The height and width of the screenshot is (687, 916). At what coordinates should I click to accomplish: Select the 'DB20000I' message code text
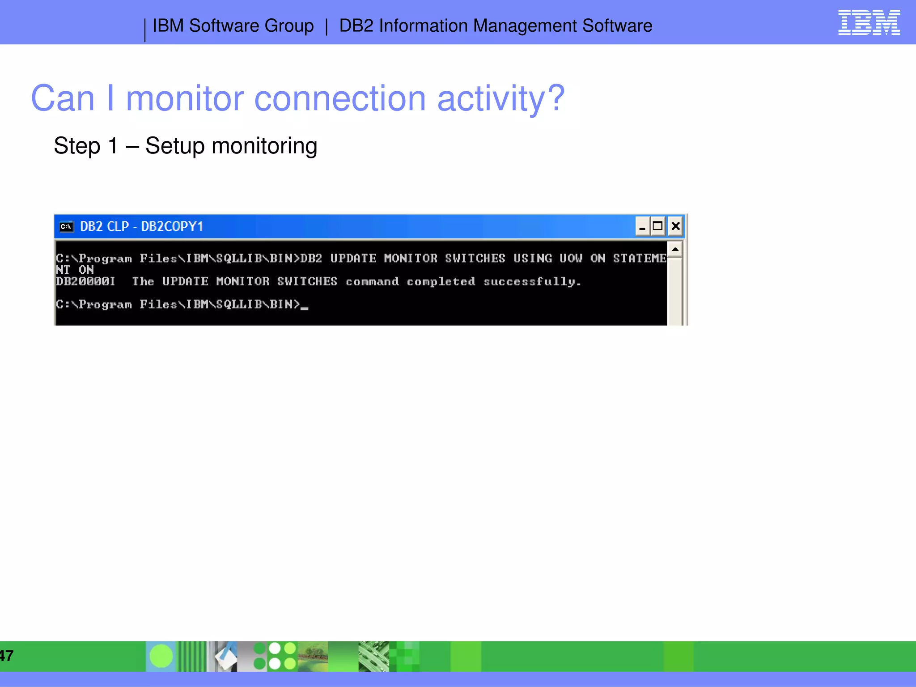85,282
